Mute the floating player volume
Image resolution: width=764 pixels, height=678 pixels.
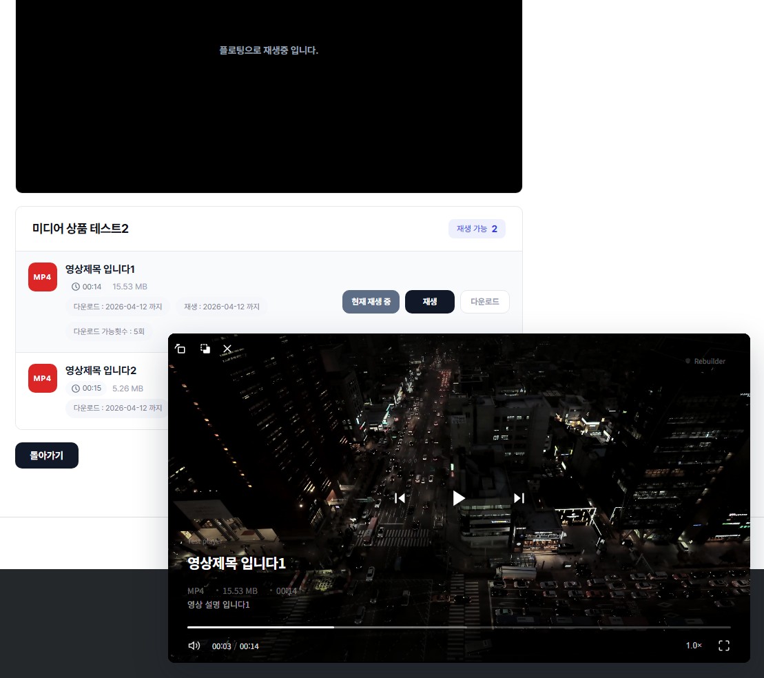pyautogui.click(x=194, y=646)
